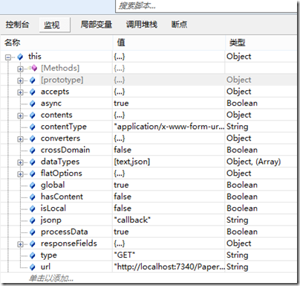This screenshot has width=300, height=286.
Task: Click the blue icon beside contentType
Action: click(33, 127)
